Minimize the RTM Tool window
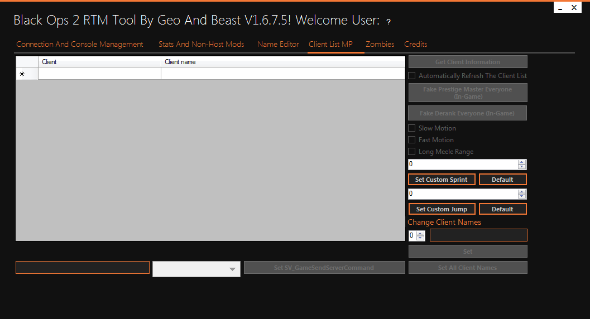This screenshot has height=319, width=590. pos(560,8)
